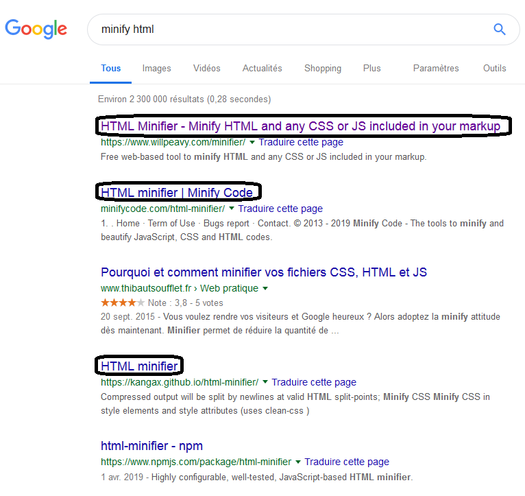
Task: Expand the arrow next to npmjs.com URL
Action: point(298,462)
